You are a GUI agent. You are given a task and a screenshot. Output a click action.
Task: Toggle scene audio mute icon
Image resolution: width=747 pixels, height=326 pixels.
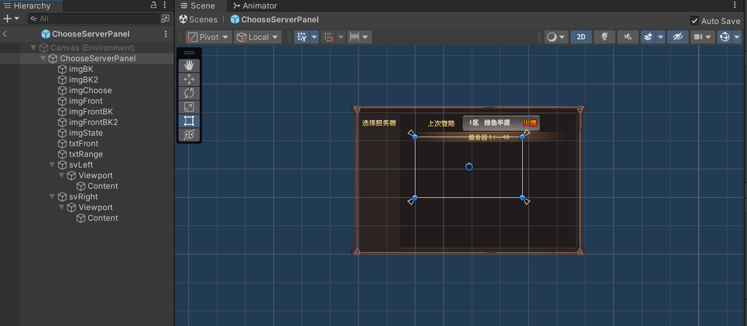click(x=628, y=37)
